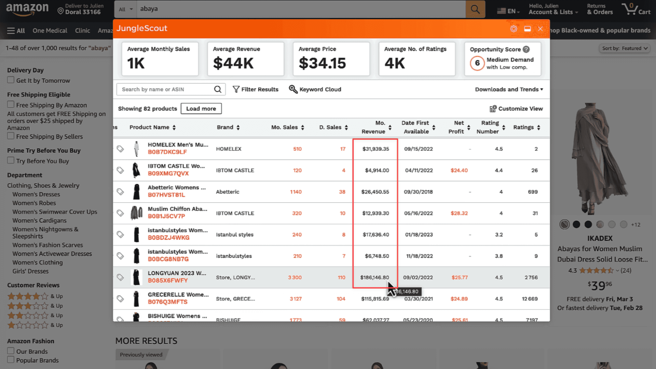Click the tag icon on HOMELEX row
Image resolution: width=656 pixels, height=369 pixels.
click(120, 149)
